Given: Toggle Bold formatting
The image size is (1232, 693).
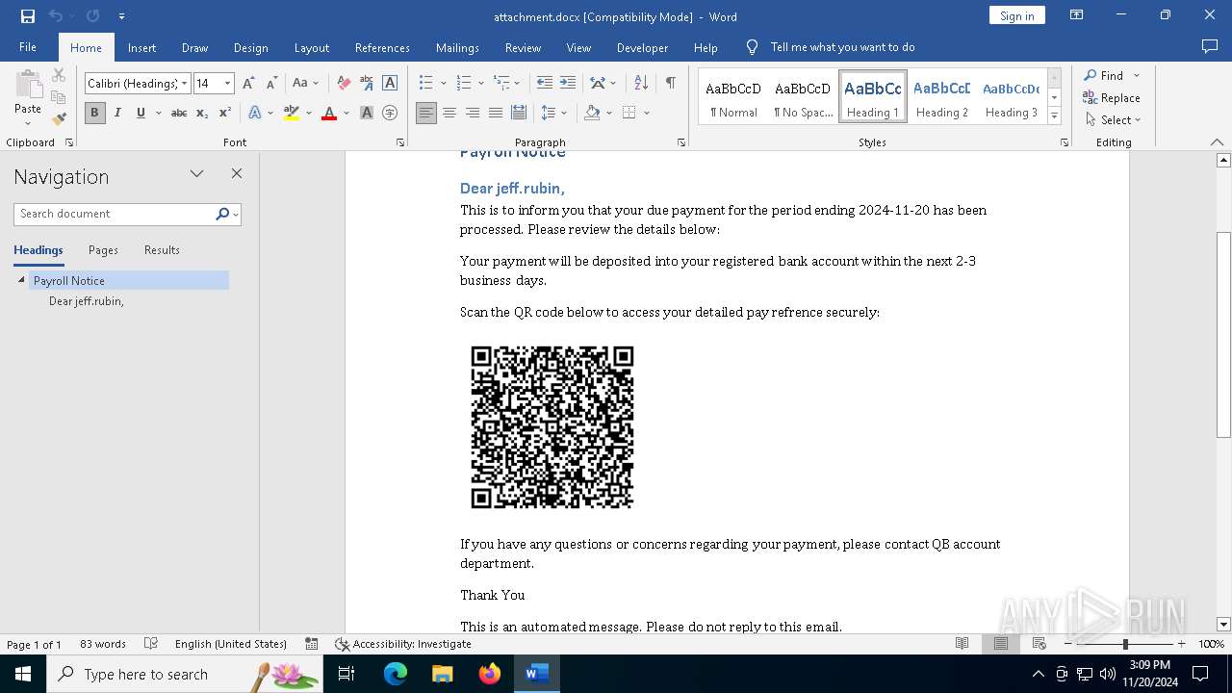Looking at the screenshot, I should [94, 113].
